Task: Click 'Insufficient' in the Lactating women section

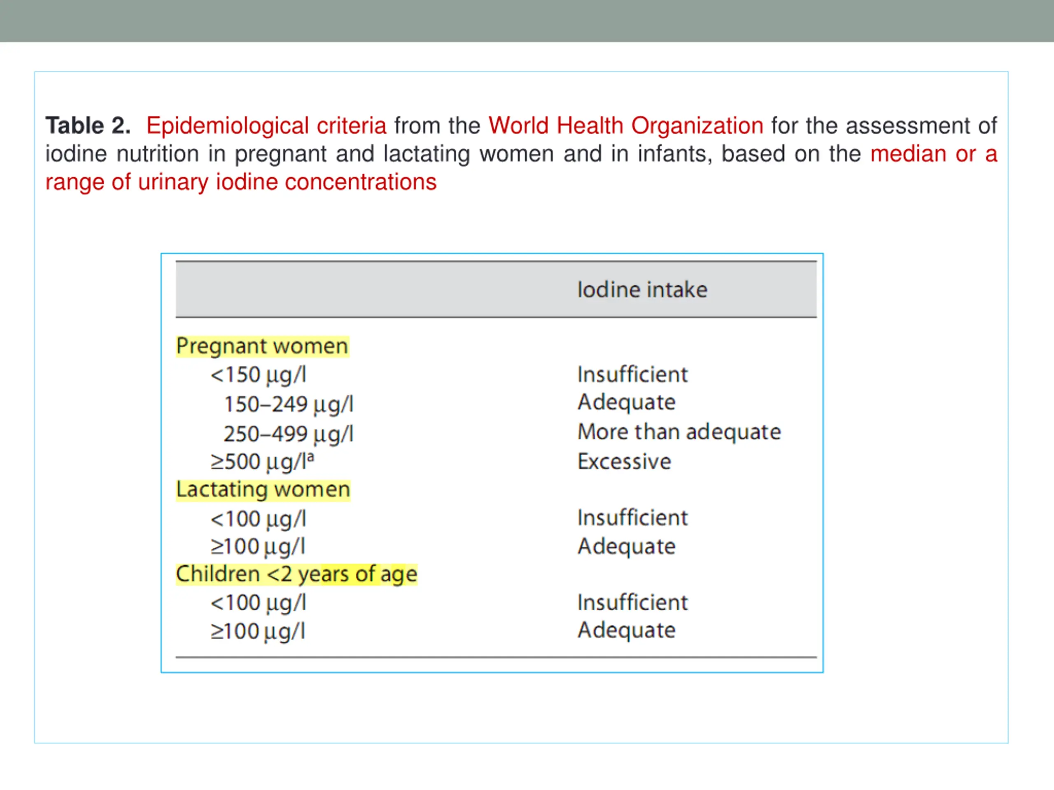Action: [632, 518]
